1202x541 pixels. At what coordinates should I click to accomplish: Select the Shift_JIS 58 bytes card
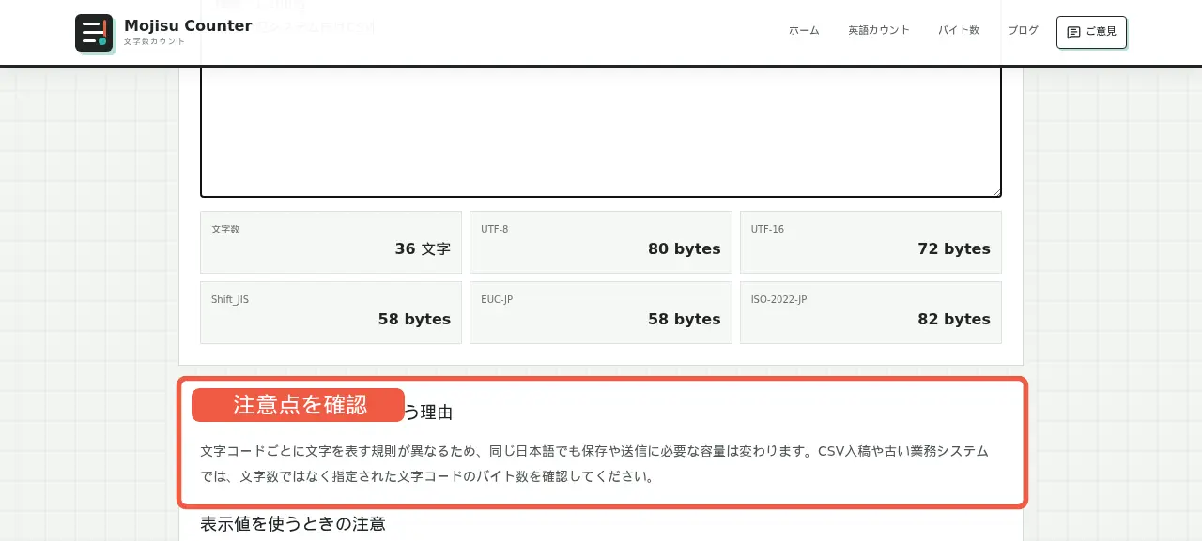[x=331, y=312]
